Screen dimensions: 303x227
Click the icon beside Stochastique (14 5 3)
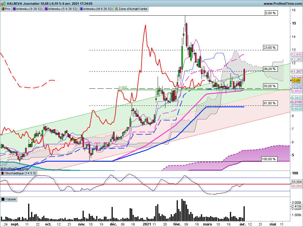pos(3,173)
